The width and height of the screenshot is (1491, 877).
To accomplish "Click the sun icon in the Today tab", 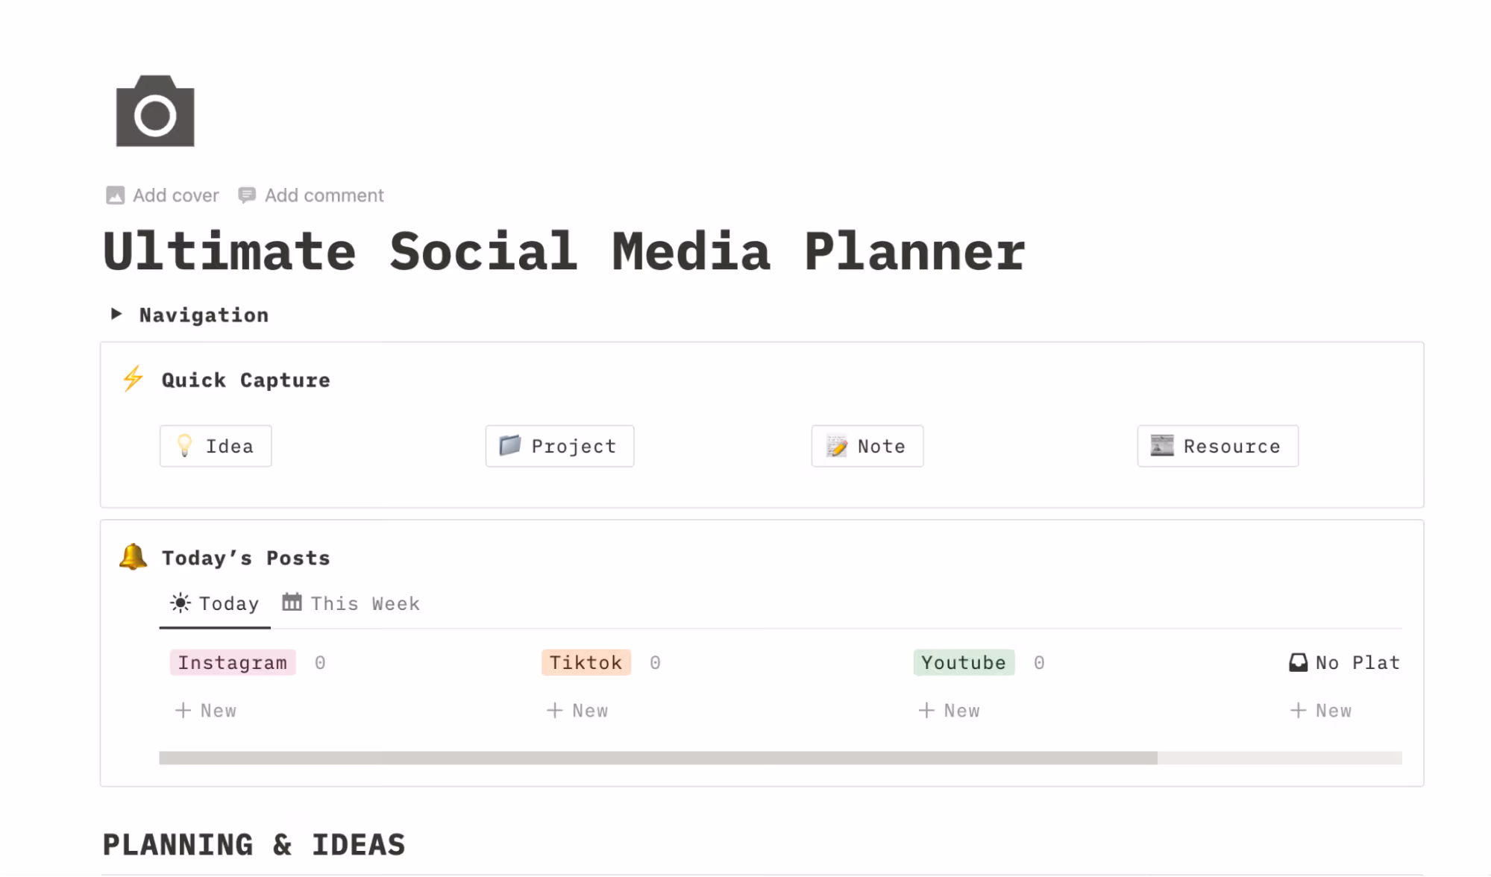I will 180,603.
